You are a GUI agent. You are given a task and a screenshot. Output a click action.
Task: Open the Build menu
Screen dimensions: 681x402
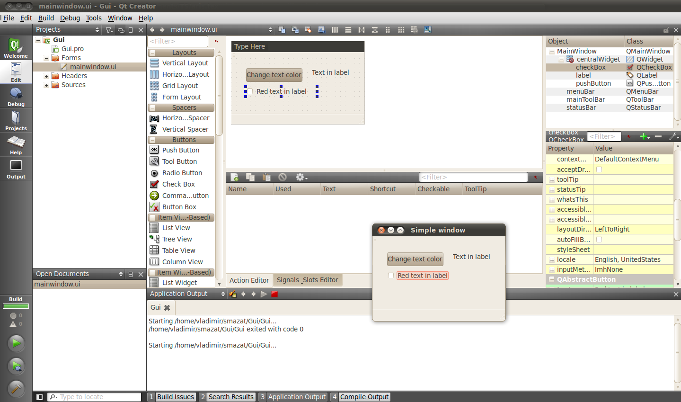click(x=46, y=18)
